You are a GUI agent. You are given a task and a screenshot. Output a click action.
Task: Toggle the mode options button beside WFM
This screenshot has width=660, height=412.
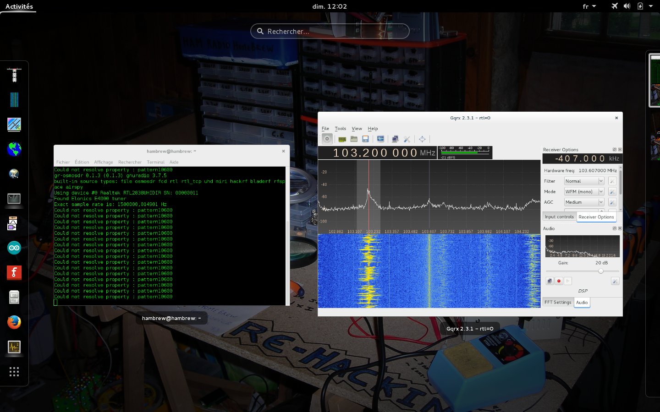point(612,191)
